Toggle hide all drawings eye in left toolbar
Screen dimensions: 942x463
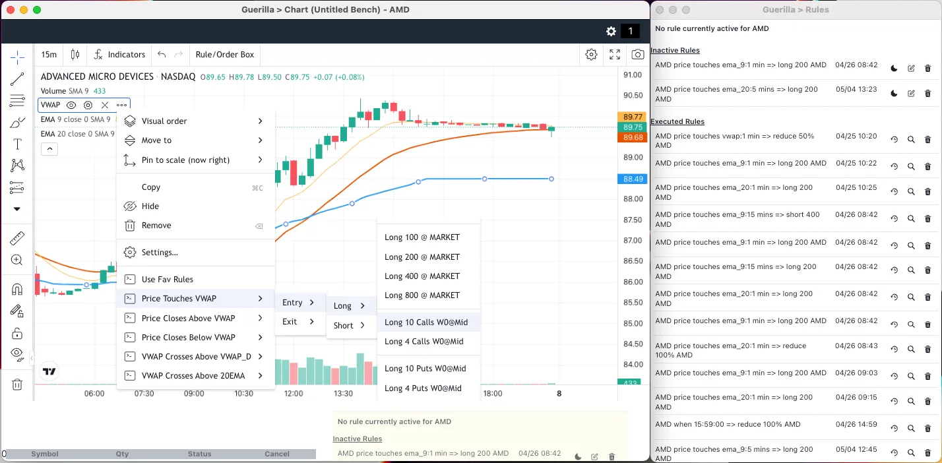pos(17,354)
